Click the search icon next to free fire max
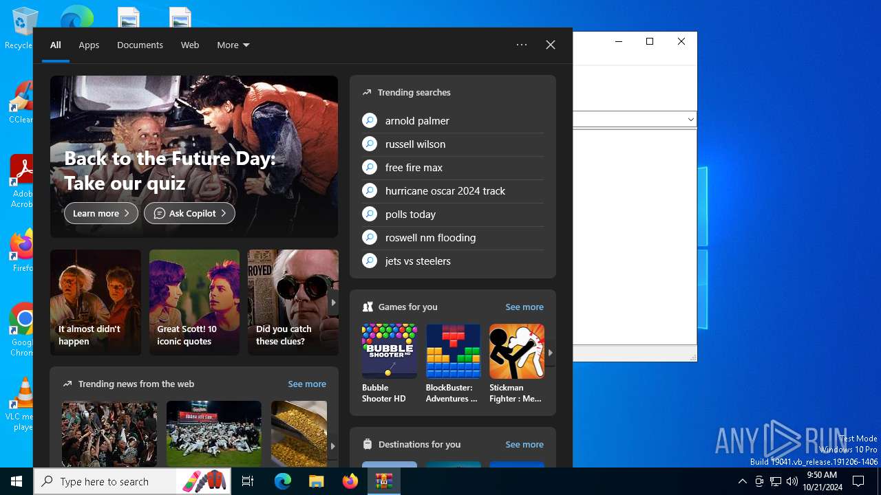The width and height of the screenshot is (881, 495). pyautogui.click(x=370, y=167)
